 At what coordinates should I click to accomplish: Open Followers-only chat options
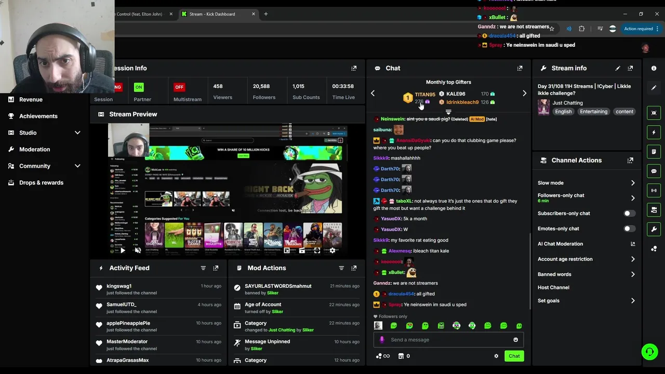click(x=586, y=198)
